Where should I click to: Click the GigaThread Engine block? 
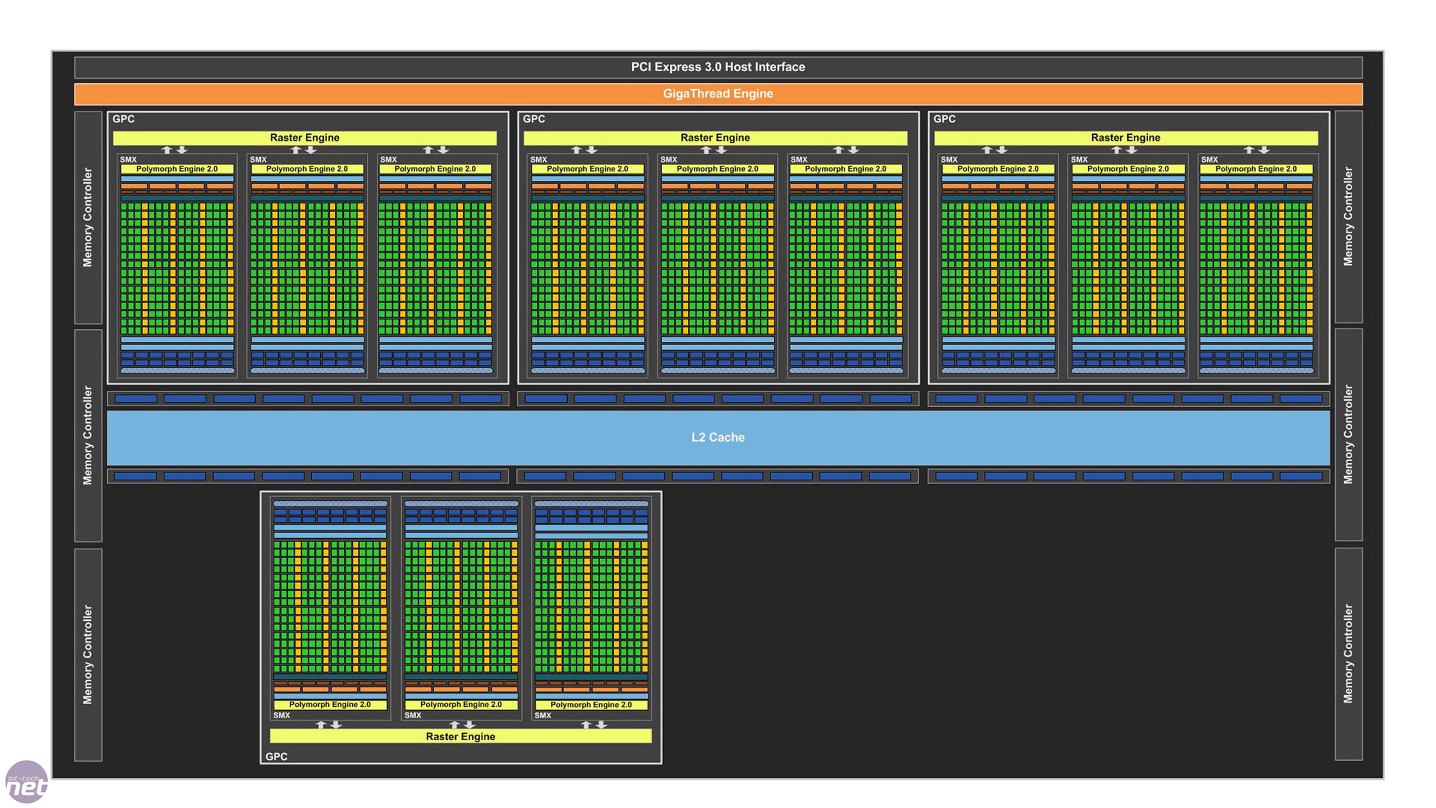(x=717, y=93)
